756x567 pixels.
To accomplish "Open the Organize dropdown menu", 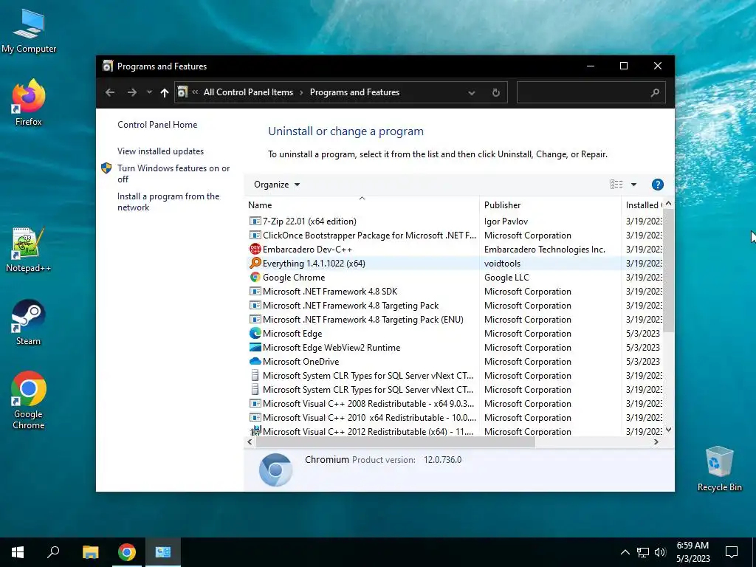I will pos(277,185).
